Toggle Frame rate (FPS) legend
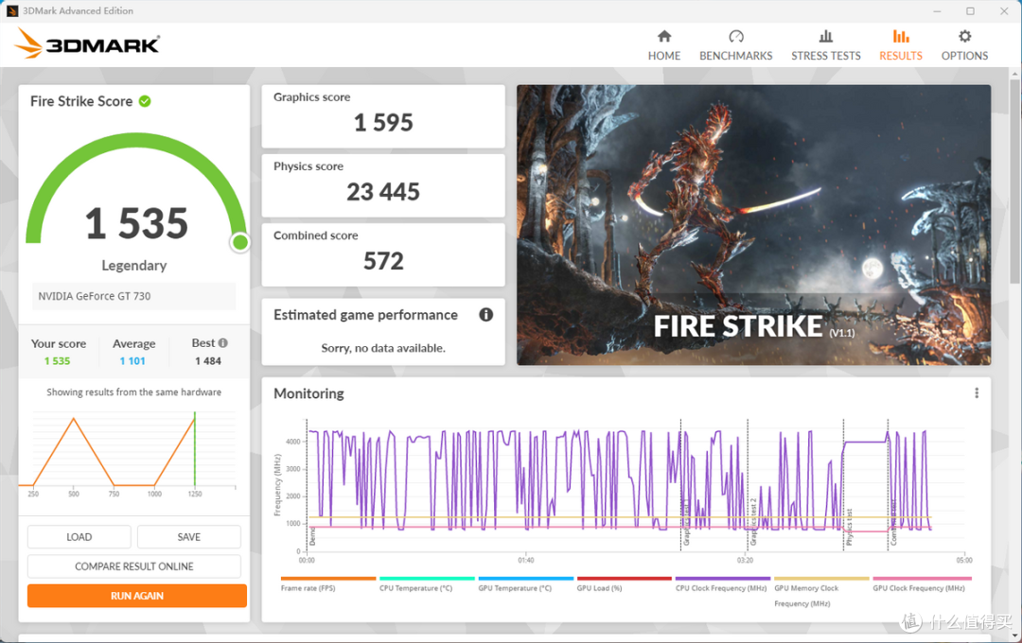1022x643 pixels. click(327, 583)
